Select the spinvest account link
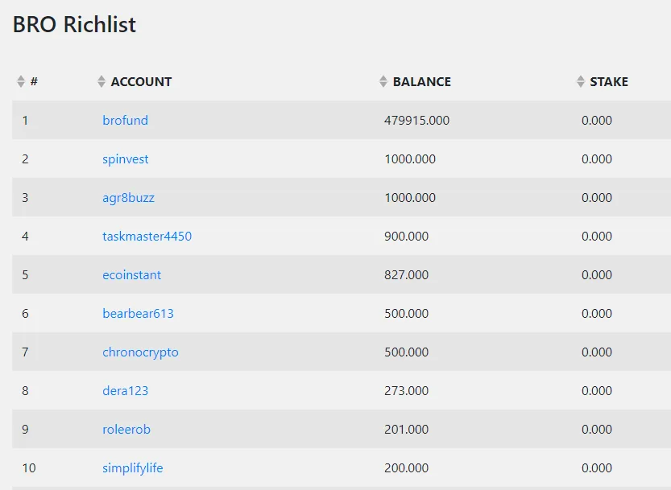 pos(125,159)
